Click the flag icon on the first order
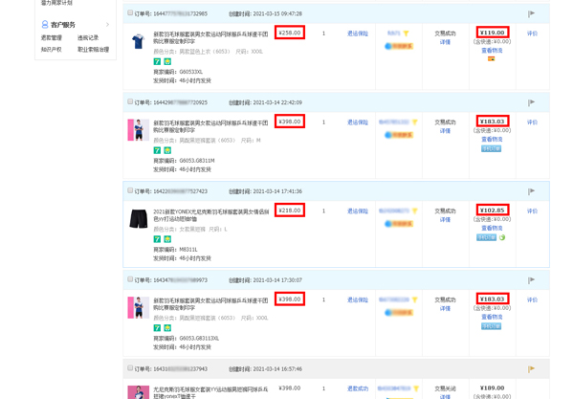 [532, 14]
